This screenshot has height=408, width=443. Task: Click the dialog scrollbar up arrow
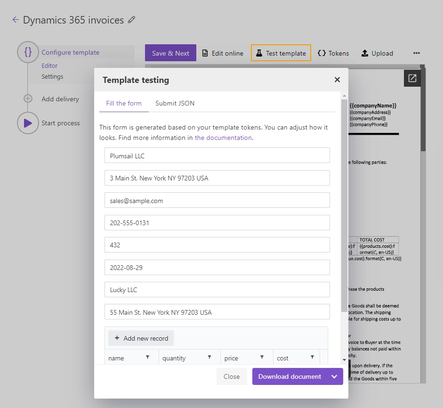point(344,96)
